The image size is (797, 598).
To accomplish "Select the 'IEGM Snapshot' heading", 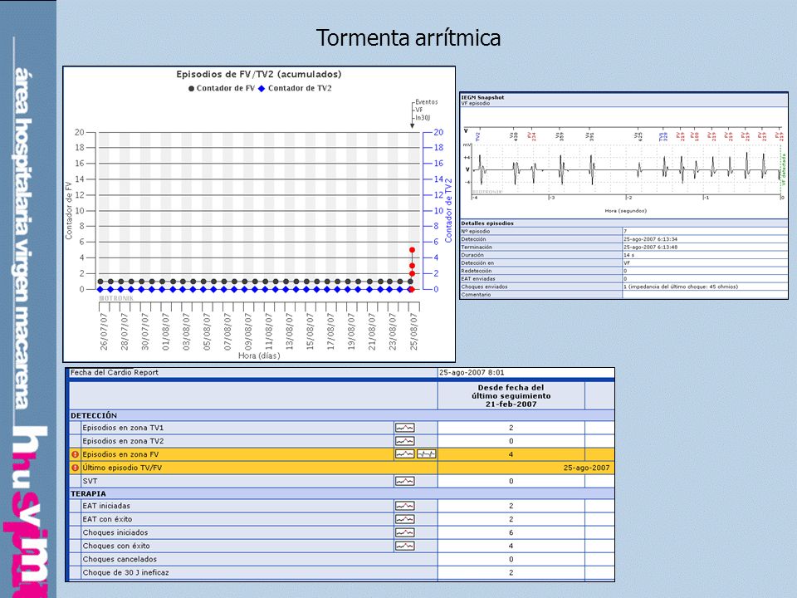I will tap(482, 97).
